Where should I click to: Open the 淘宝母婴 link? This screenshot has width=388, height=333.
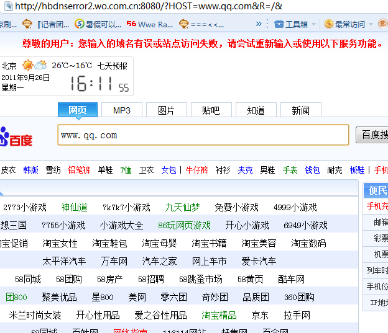tap(159, 243)
